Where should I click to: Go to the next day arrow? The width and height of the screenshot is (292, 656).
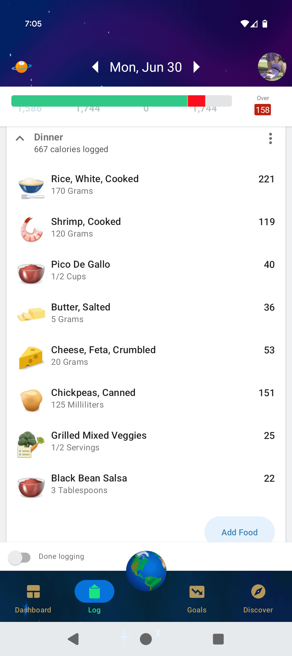197,67
